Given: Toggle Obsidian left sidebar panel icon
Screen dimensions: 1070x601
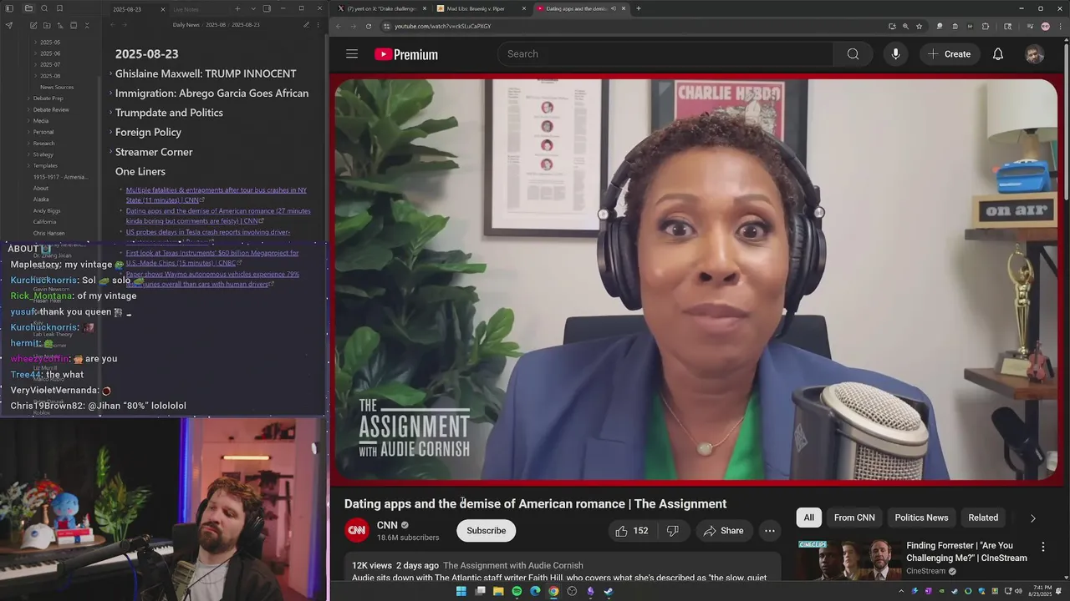Looking at the screenshot, I should (x=8, y=8).
